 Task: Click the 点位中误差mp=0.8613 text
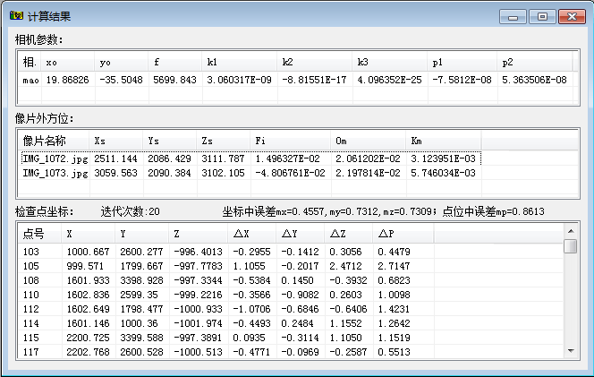[493, 211]
